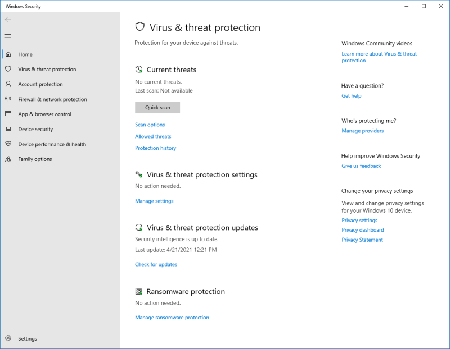View Allowed threats
The image size is (450, 349).
tap(153, 136)
